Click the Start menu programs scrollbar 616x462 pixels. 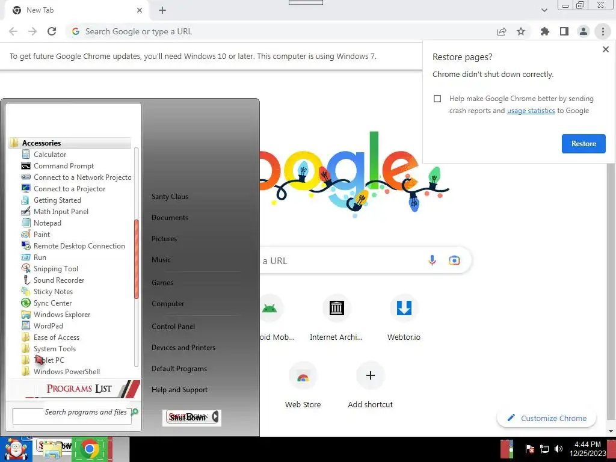tap(137, 259)
